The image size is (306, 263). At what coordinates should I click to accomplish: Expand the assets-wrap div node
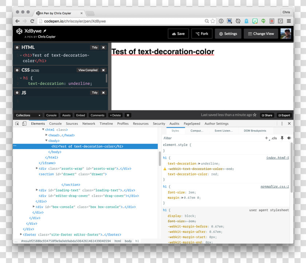click(x=37, y=168)
